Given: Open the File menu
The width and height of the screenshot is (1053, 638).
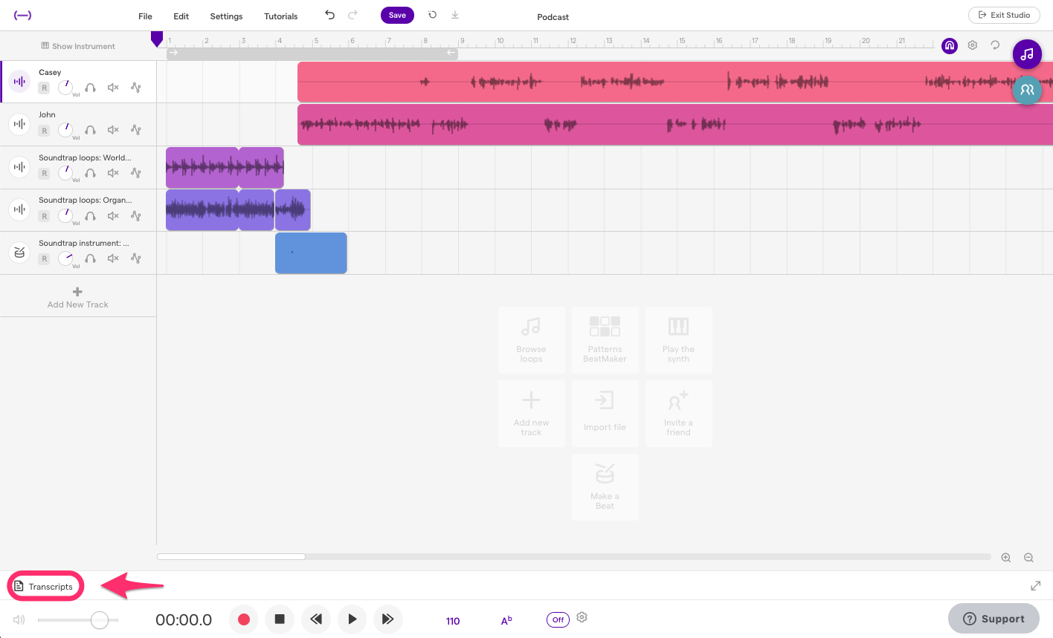Looking at the screenshot, I should (145, 16).
